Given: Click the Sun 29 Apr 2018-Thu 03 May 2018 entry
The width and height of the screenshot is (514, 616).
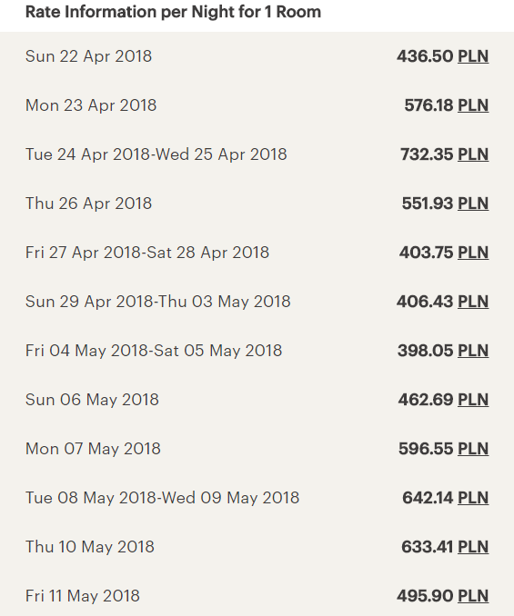Looking at the screenshot, I should 257,302.
